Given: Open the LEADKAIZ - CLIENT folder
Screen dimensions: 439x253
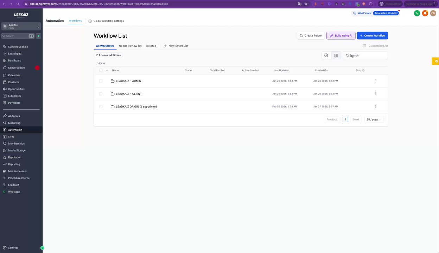Looking at the screenshot, I should tap(129, 94).
